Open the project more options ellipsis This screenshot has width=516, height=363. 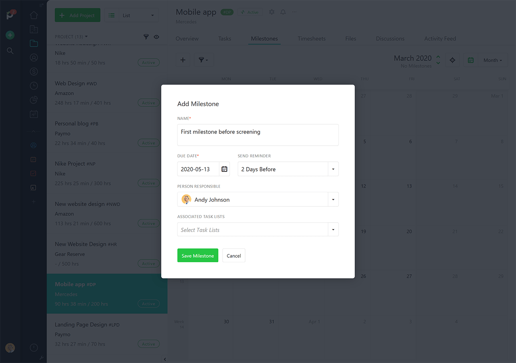[294, 12]
